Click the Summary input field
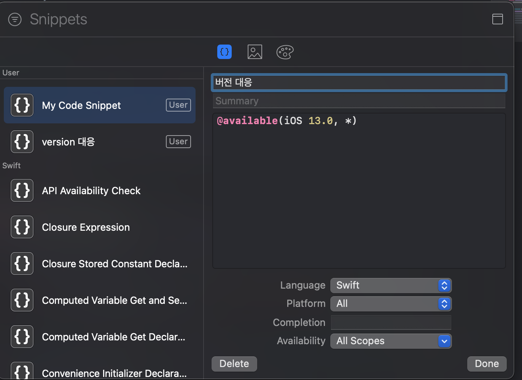 coord(359,101)
